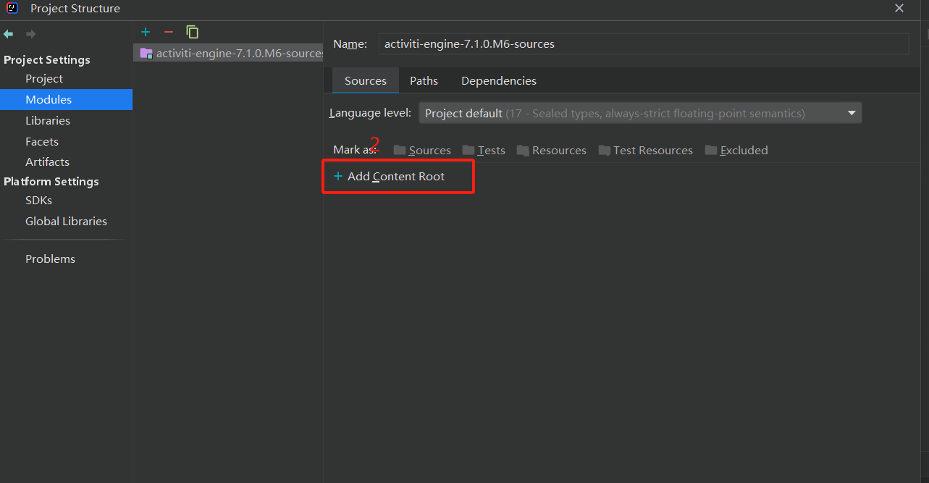Close the Project Structure dialog
This screenshot has height=483, width=929.
click(x=899, y=9)
